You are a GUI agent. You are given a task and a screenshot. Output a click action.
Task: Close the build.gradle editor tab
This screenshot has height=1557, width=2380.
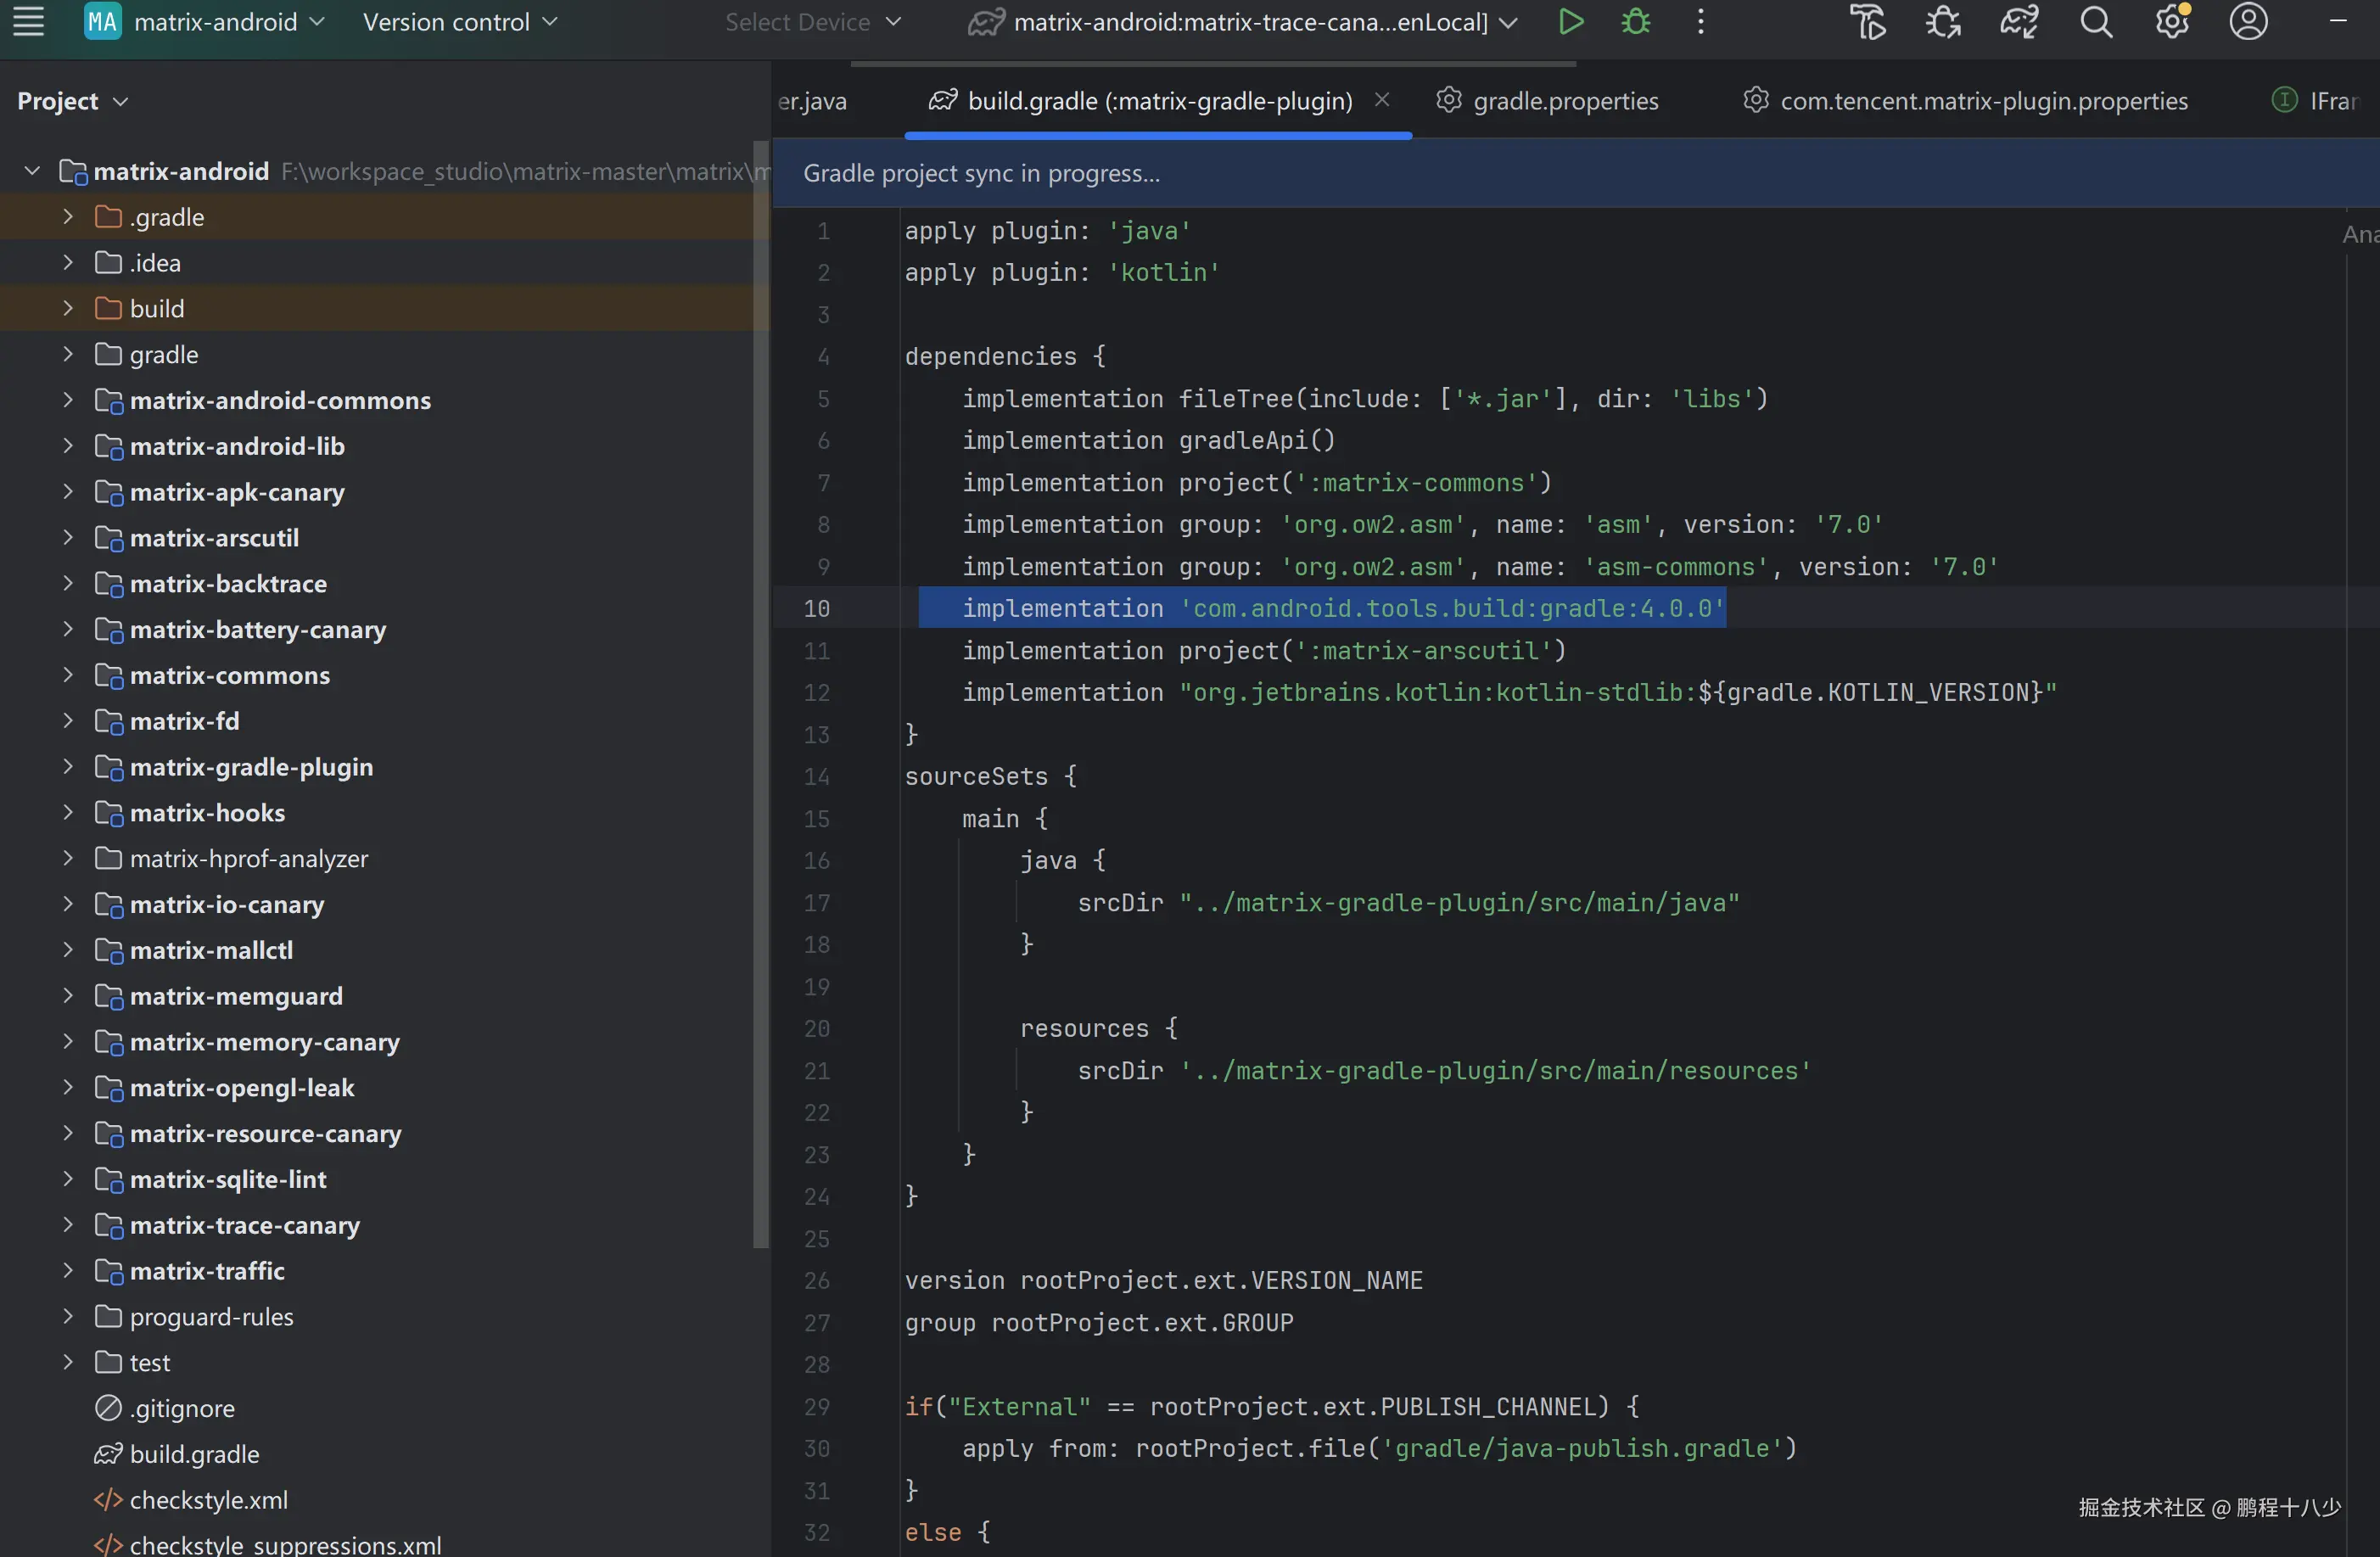[x=1382, y=100]
